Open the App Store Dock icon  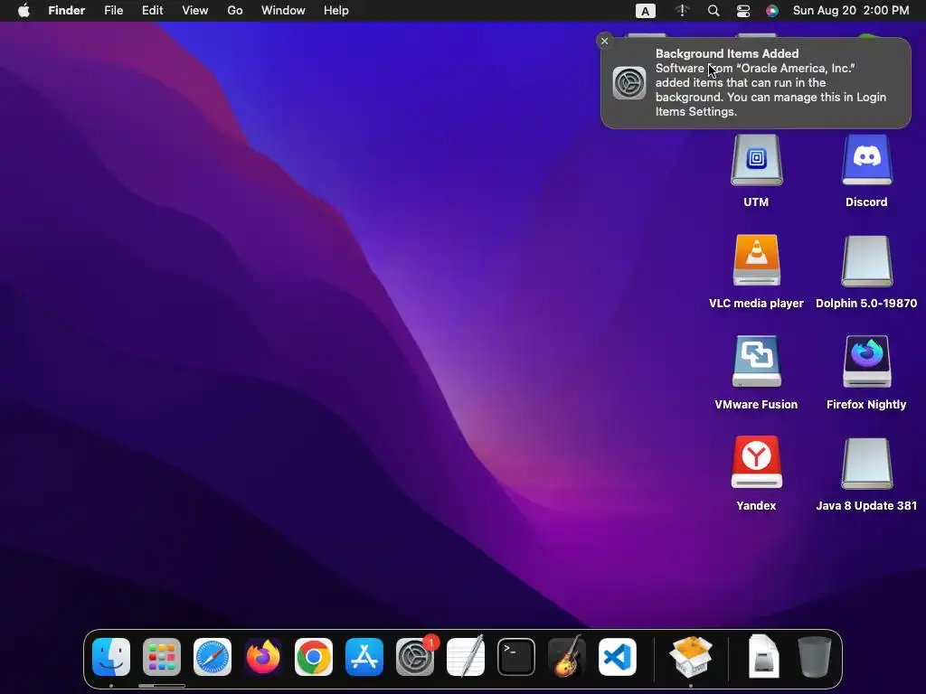click(364, 657)
